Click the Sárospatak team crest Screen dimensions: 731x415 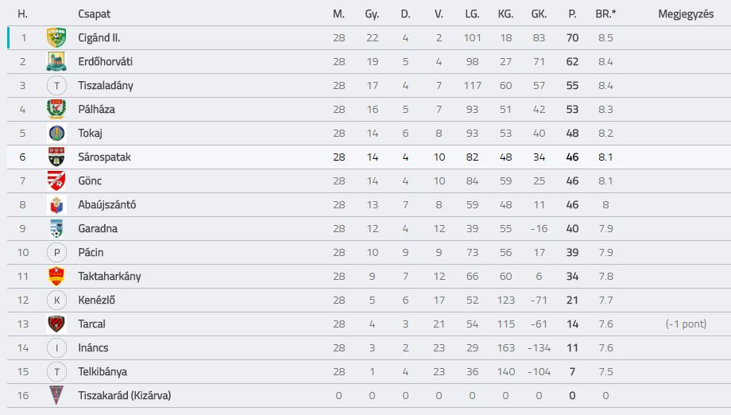pyautogui.click(x=56, y=157)
